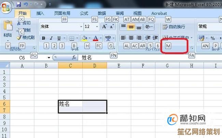Apply fill color paint bucket
Screen dimensions: 222x138
click(x=84, y=38)
